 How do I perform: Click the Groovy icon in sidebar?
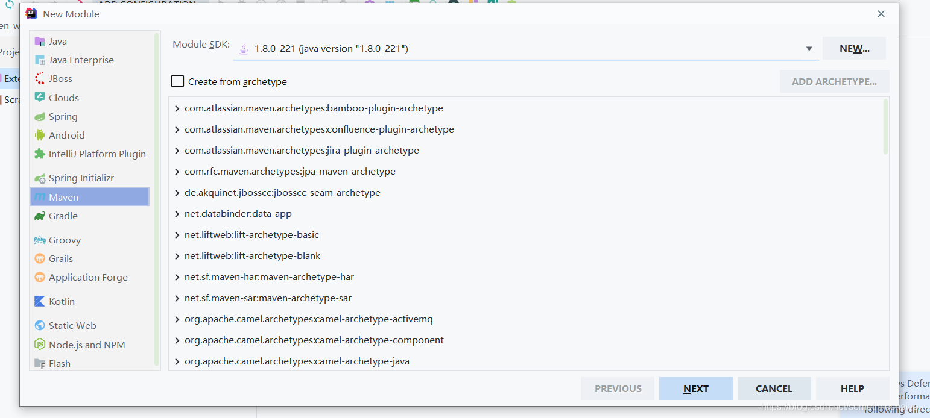(40, 240)
